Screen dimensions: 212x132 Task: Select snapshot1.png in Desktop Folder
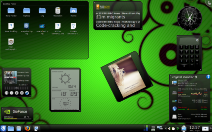coord(27,26)
